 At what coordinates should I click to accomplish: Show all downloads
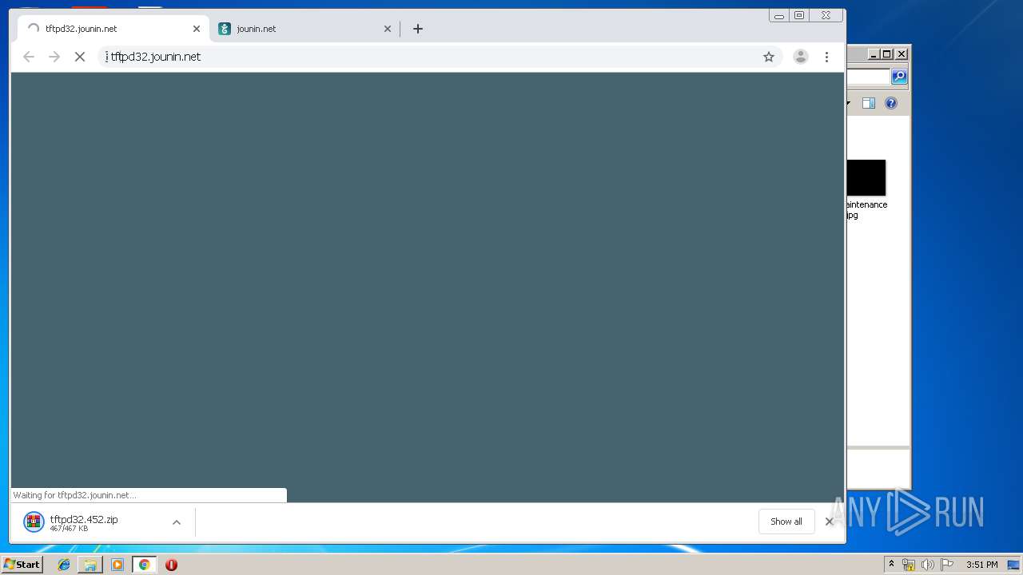(786, 521)
